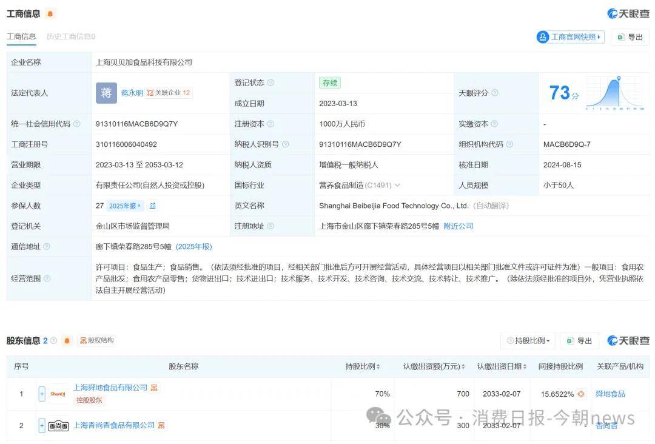
Task: Click the orange icon next to 15.6522%
Action: (x=580, y=394)
